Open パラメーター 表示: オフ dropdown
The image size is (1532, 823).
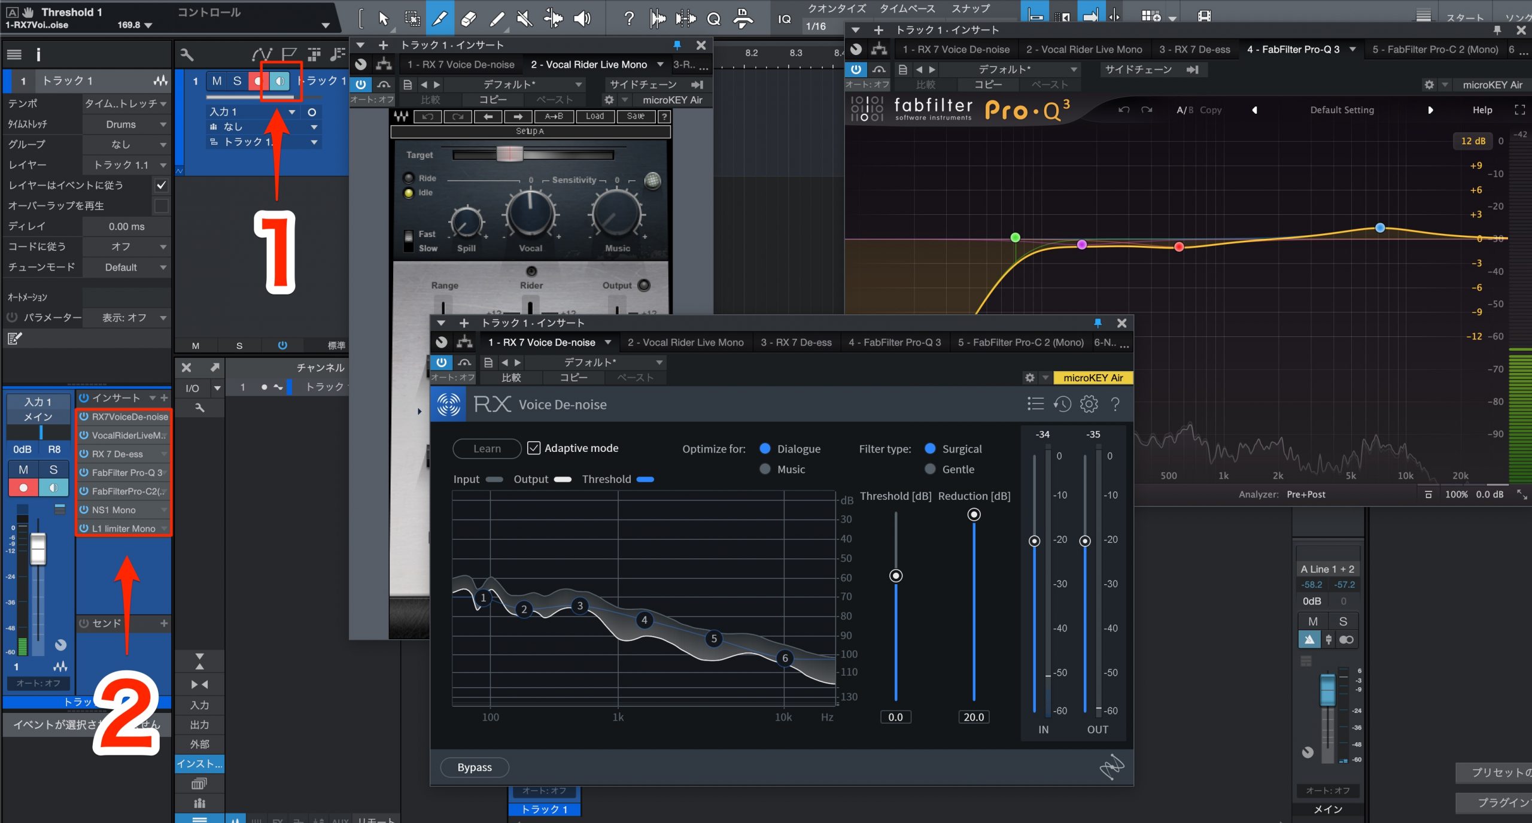point(126,318)
